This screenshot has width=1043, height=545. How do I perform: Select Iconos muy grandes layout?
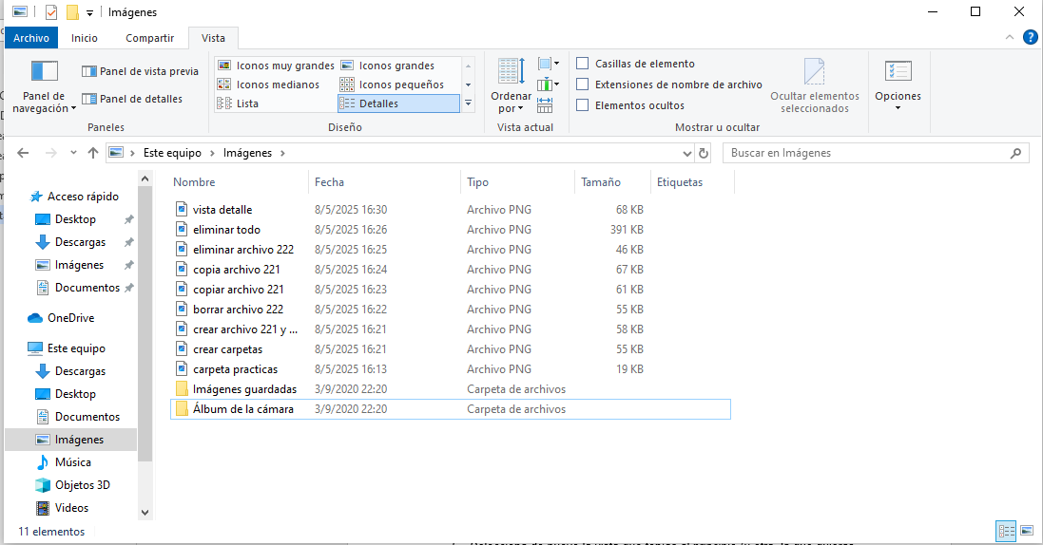(x=276, y=66)
